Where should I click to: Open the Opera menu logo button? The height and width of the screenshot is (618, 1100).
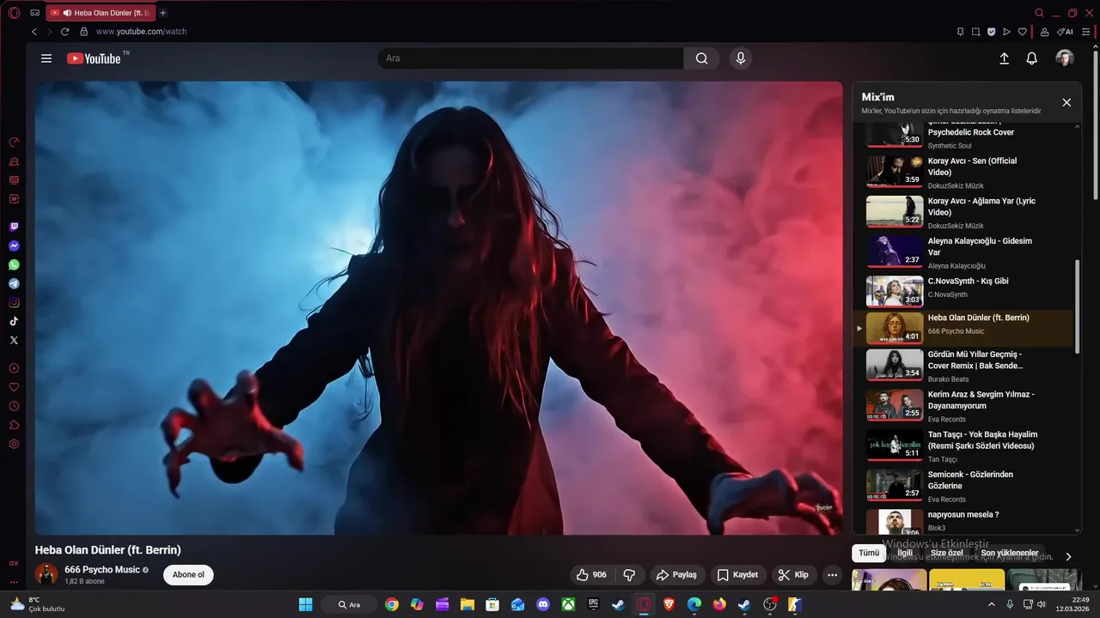pyautogui.click(x=14, y=13)
